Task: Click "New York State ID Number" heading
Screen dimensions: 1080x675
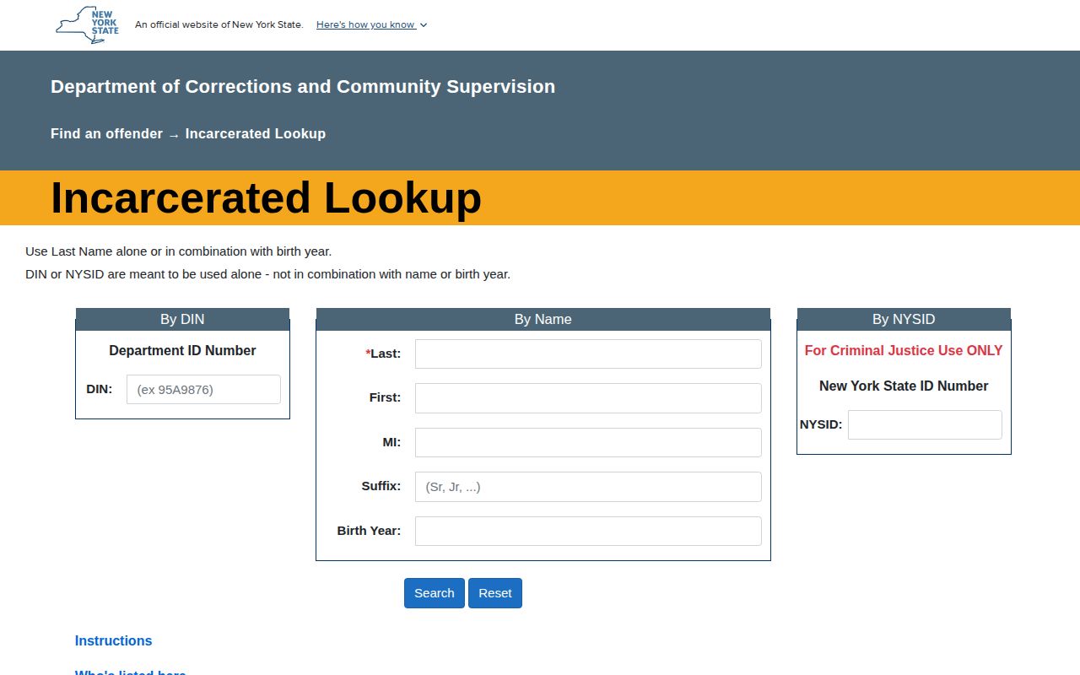Action: (x=904, y=386)
